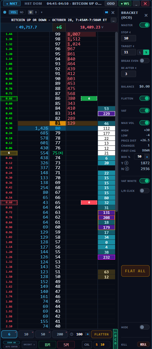The width and height of the screenshot is (152, 349).
Task: Enable the L/R CLICK switch
Action: coord(145,190)
